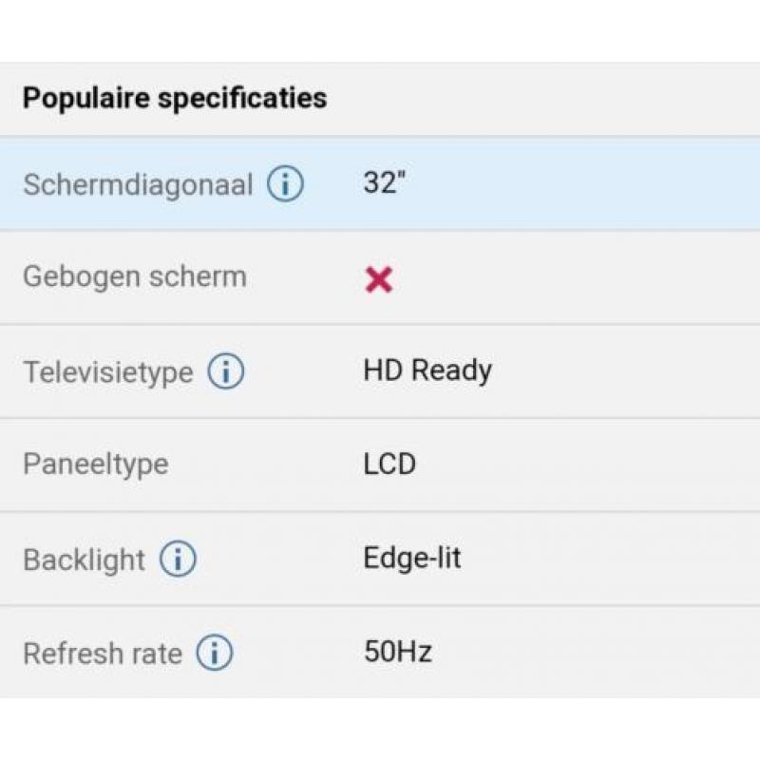The height and width of the screenshot is (760, 760).
Task: Click the Gebogen scherm label
Action: click(135, 277)
